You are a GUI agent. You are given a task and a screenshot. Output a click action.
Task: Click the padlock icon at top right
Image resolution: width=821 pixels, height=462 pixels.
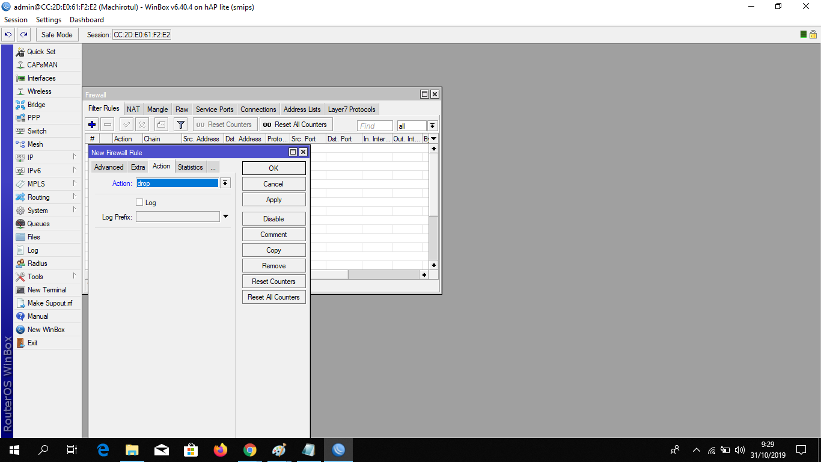pyautogui.click(x=813, y=34)
